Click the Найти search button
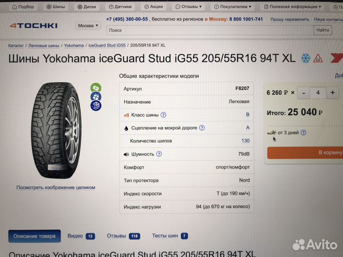Viewport: 343px width, 257px height. click(x=323, y=30)
